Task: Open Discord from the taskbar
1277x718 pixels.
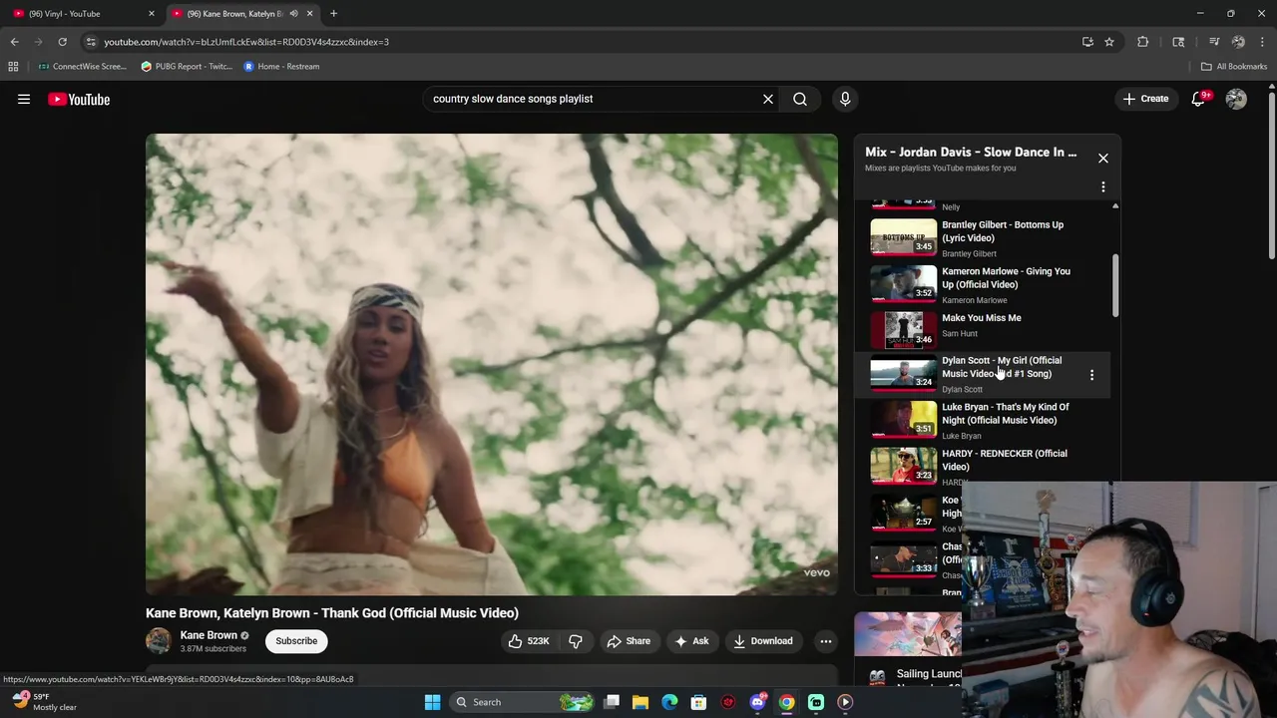Action: (757, 702)
